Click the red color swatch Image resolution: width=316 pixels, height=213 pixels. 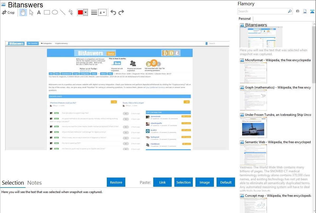pos(80,12)
